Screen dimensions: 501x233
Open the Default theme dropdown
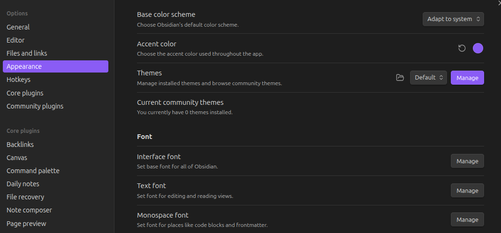pyautogui.click(x=428, y=78)
